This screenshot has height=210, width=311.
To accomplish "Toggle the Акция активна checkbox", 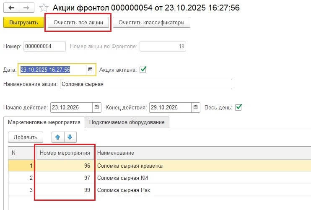I will tap(143, 70).
